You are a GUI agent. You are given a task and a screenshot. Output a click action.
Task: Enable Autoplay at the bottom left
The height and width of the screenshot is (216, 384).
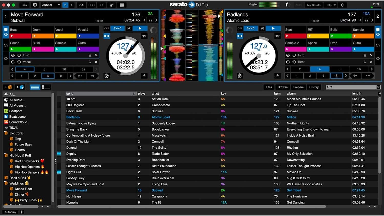pos(10,212)
